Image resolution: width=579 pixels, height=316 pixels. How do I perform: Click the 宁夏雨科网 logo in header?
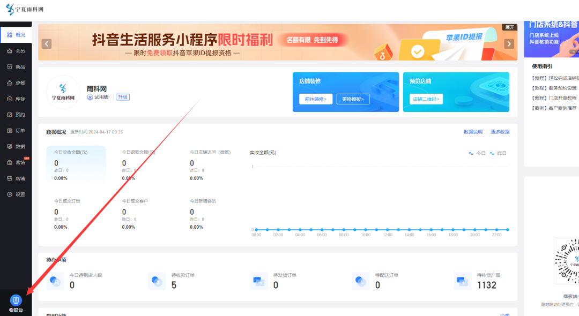point(25,9)
